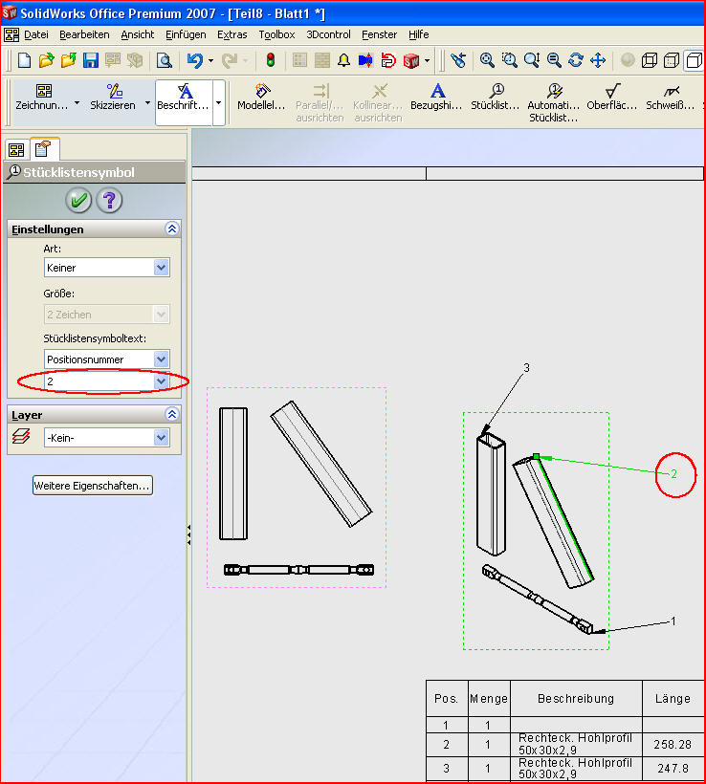
Task: Open the Stücklistensymboltext Positionsnummer dropdown
Action: 106,359
